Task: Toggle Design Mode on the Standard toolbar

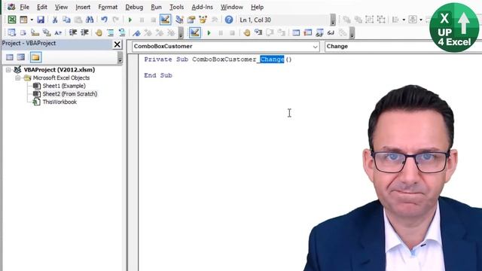Action: (166, 20)
